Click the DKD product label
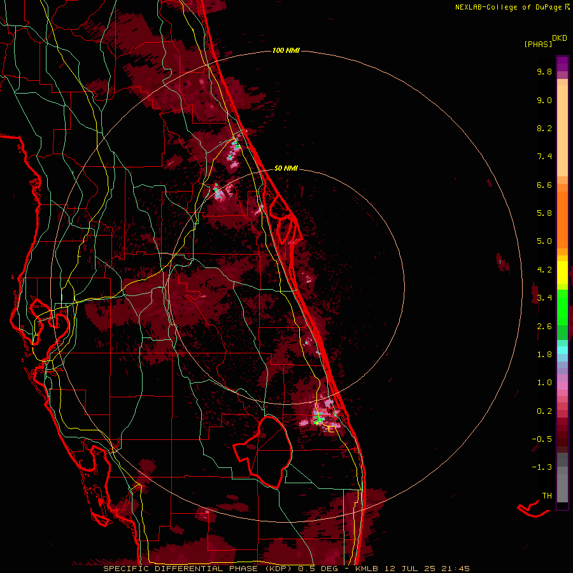The width and height of the screenshot is (573, 573). tap(560, 38)
